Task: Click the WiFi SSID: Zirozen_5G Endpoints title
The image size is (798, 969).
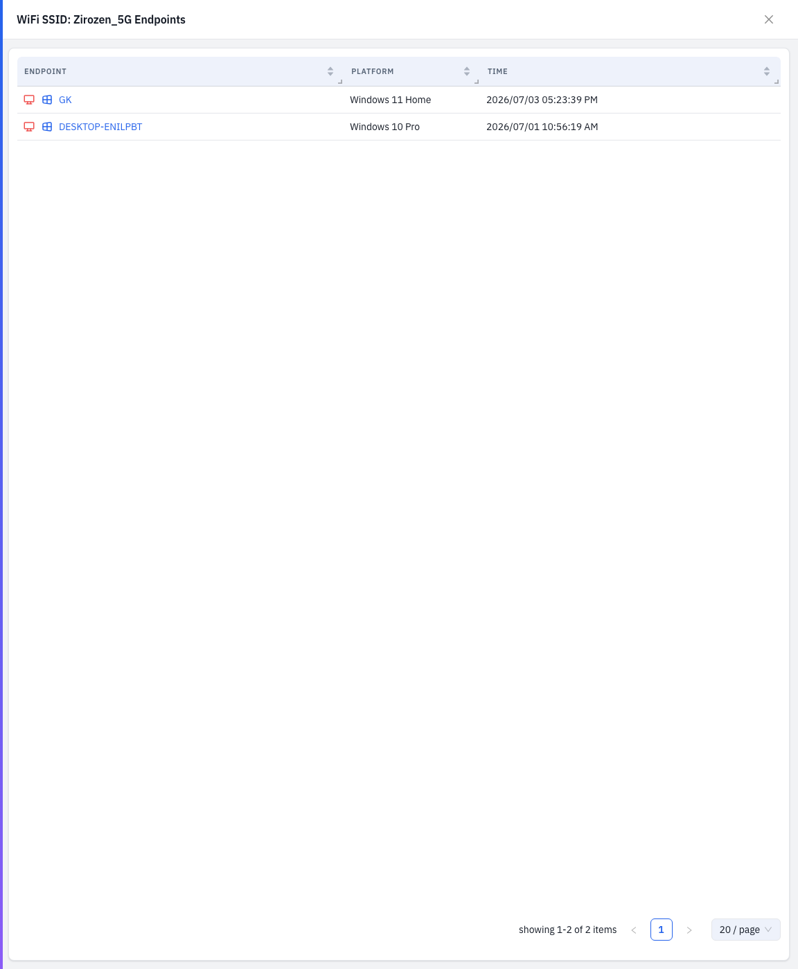Action: [101, 19]
